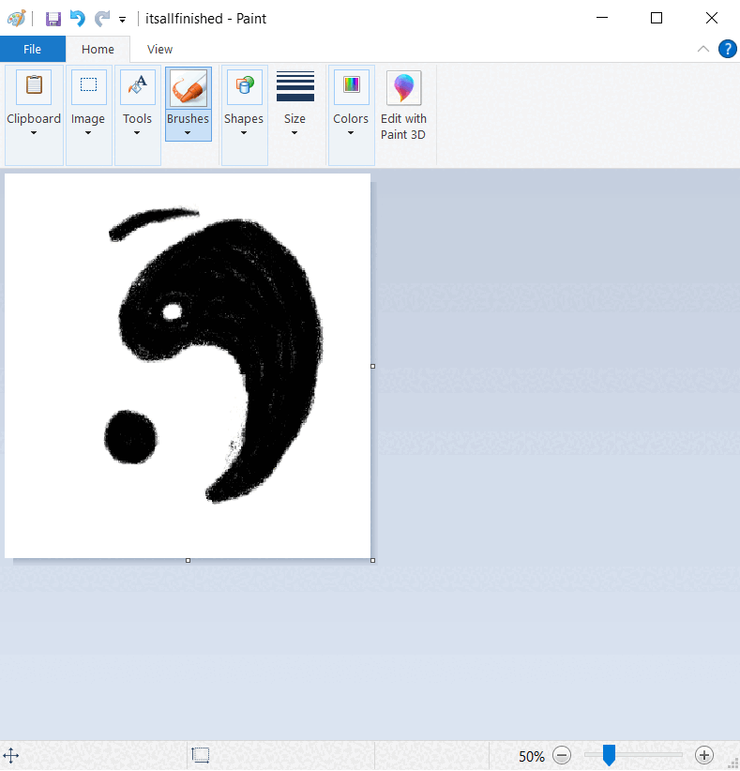The height and width of the screenshot is (771, 740).
Task: Expand the Image group dropdown
Action: click(88, 133)
